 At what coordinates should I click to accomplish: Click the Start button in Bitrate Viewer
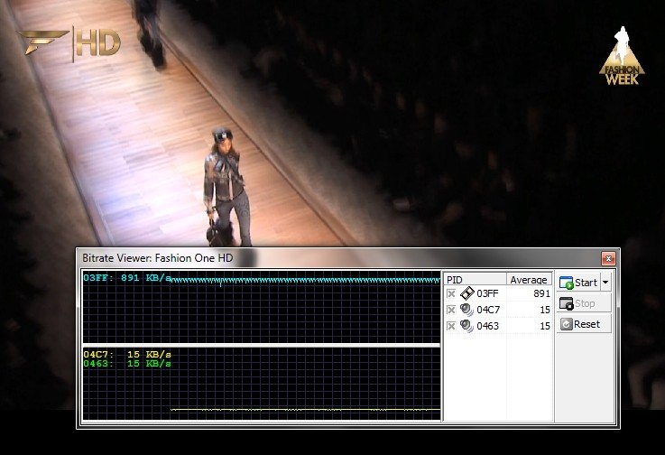[578, 283]
